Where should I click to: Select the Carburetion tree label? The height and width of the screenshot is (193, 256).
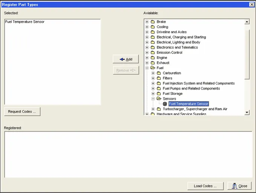(172, 73)
